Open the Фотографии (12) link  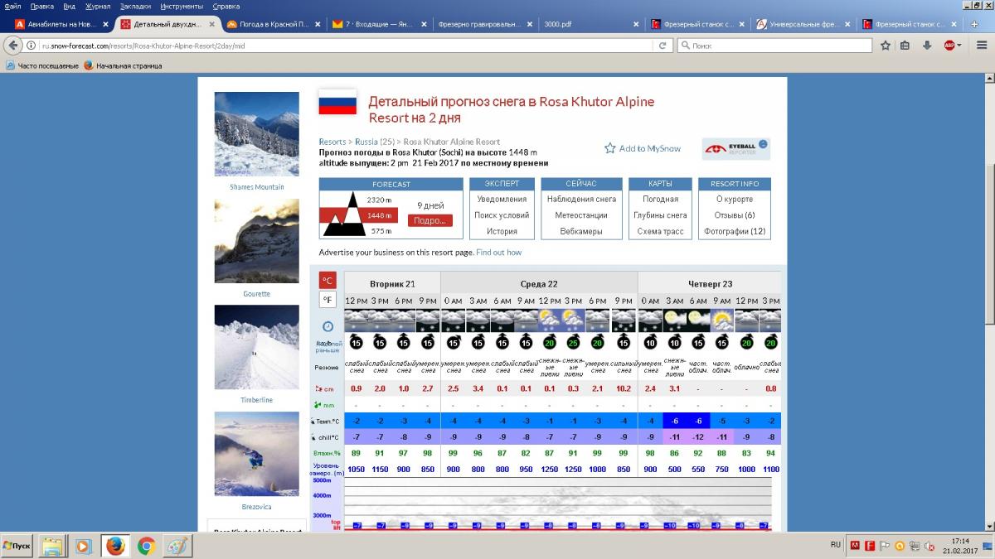735,231
